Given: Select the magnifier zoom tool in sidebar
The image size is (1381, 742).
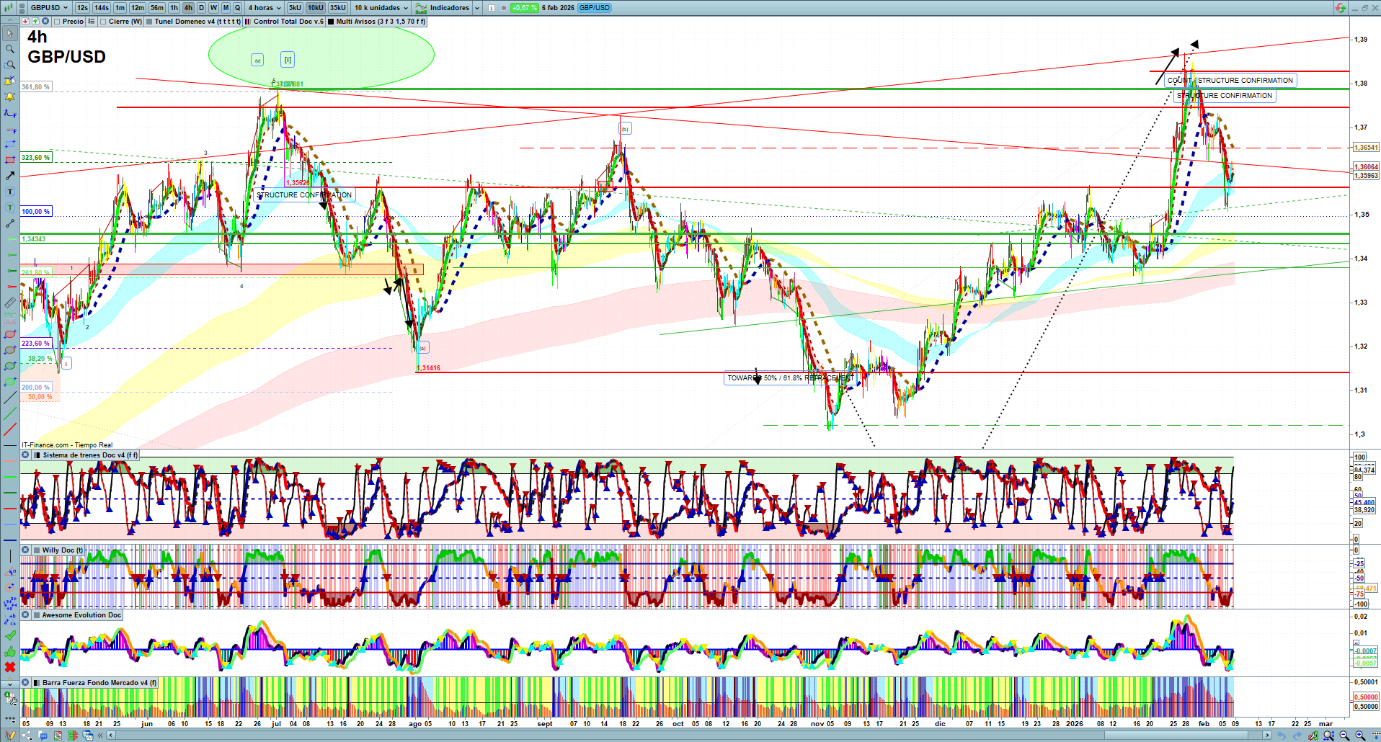Looking at the screenshot, I should coord(10,49).
